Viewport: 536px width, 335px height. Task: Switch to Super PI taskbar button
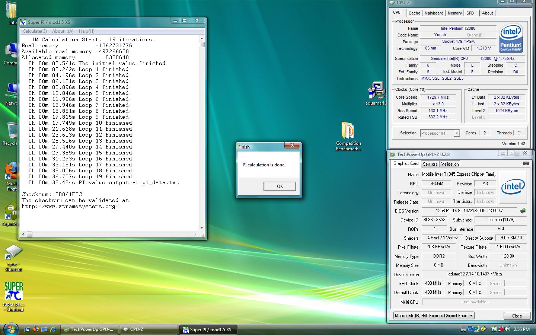208,329
